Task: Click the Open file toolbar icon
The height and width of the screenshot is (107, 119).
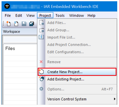Action: pyautogui.click(x=16, y=24)
